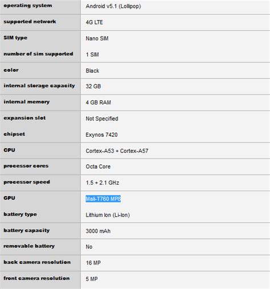Select the Black color value
The image size is (270, 289).
tap(92, 71)
